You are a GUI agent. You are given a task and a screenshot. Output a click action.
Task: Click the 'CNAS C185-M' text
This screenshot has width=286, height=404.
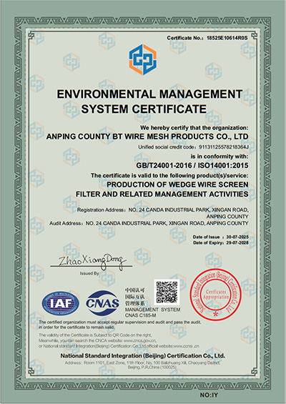[140, 315]
